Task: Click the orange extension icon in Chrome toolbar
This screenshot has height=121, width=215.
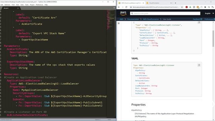Action: pos(198,7)
